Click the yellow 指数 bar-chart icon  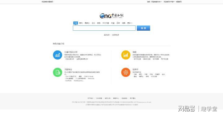coord(126,55)
